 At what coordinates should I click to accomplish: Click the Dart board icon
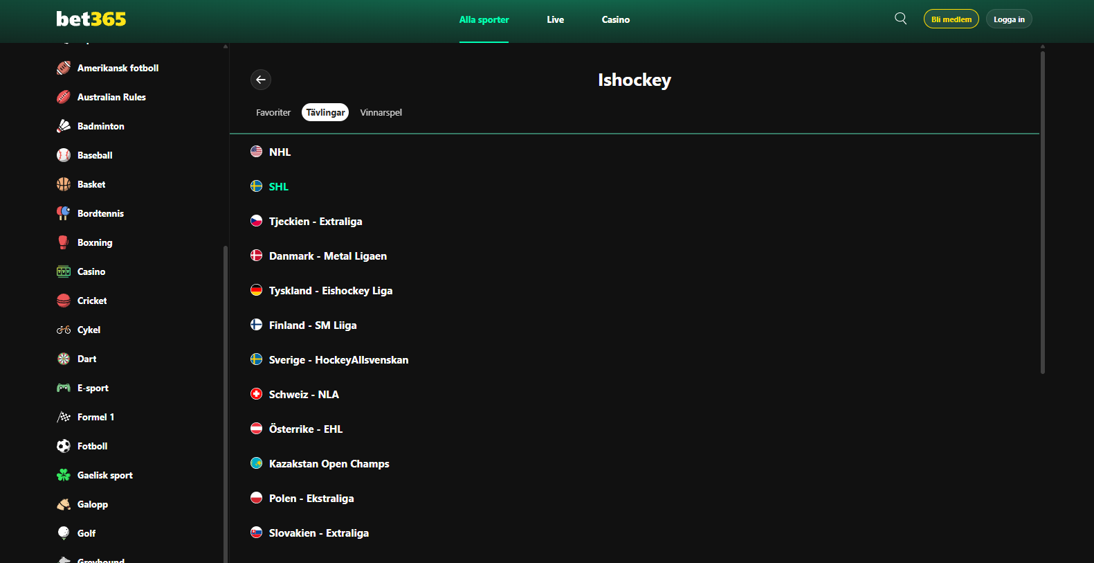pos(64,359)
